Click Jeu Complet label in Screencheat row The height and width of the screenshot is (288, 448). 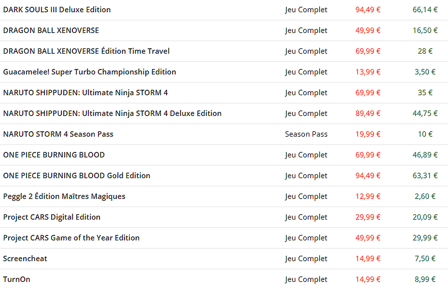306,259
